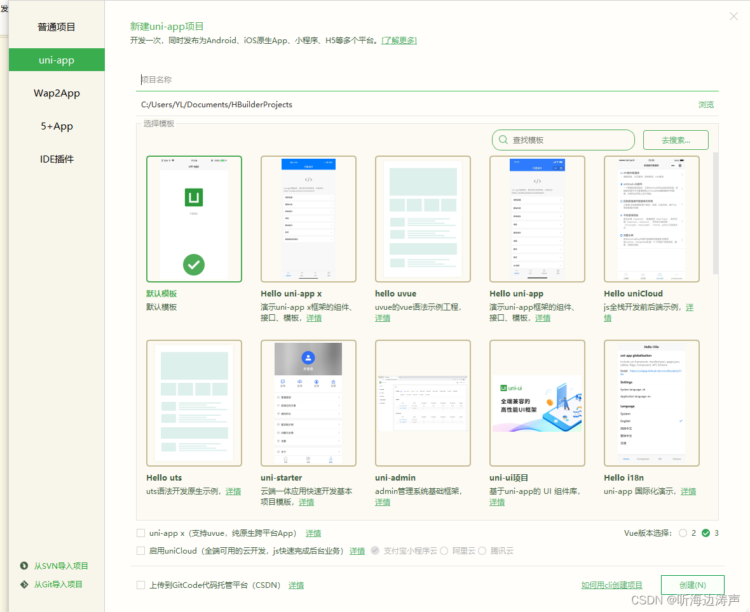Select Vue version 2 radio button
750x612 pixels.
[x=685, y=533]
